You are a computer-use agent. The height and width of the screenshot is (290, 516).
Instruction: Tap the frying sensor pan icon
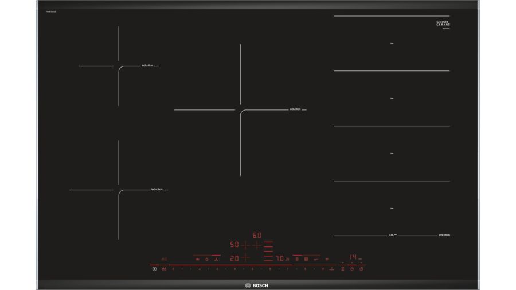coord(315,259)
